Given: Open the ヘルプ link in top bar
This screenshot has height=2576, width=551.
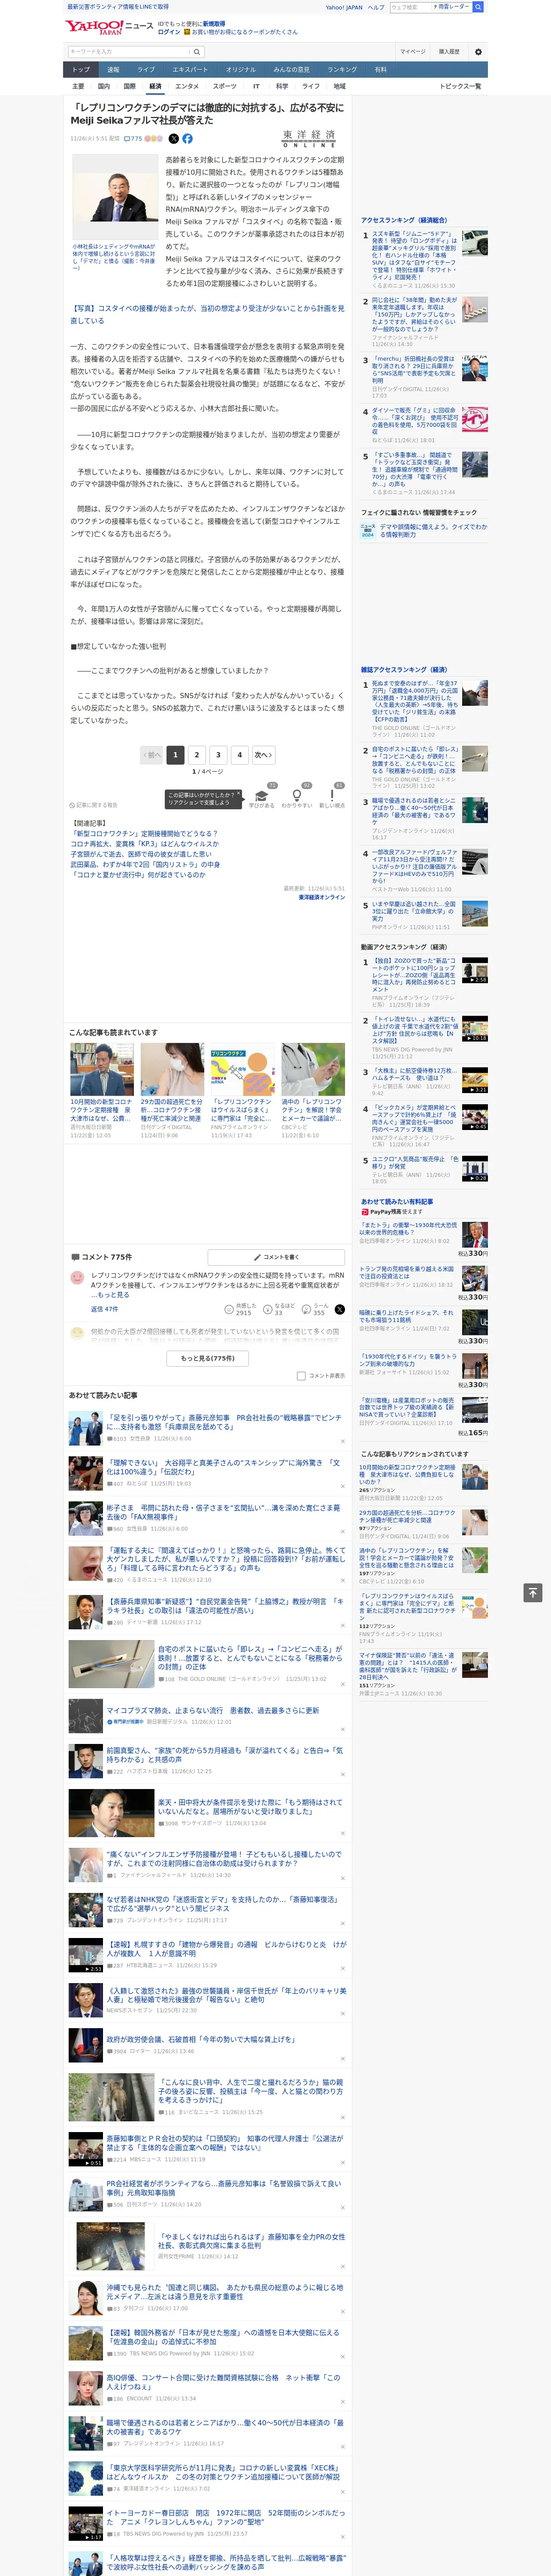Looking at the screenshot, I should pos(376,7).
